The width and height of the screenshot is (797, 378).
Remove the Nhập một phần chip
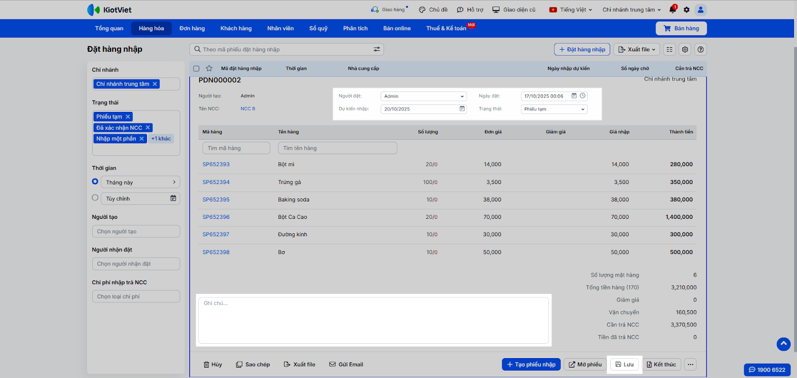point(141,139)
